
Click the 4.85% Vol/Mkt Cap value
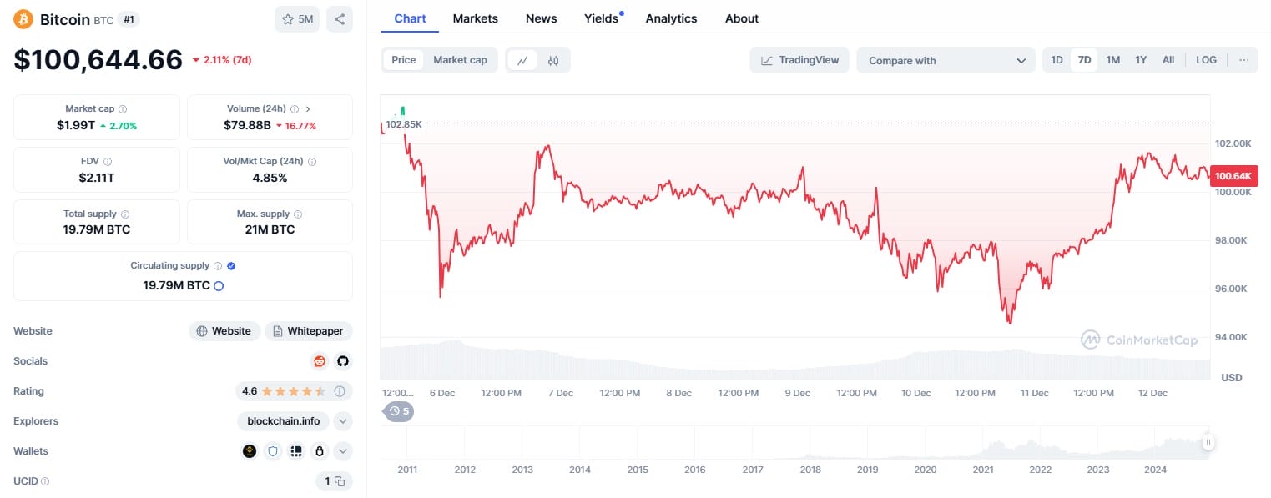point(270,178)
